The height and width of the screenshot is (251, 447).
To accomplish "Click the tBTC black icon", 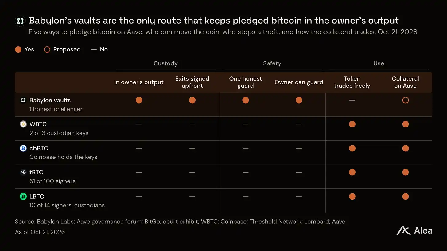I will point(23,172).
